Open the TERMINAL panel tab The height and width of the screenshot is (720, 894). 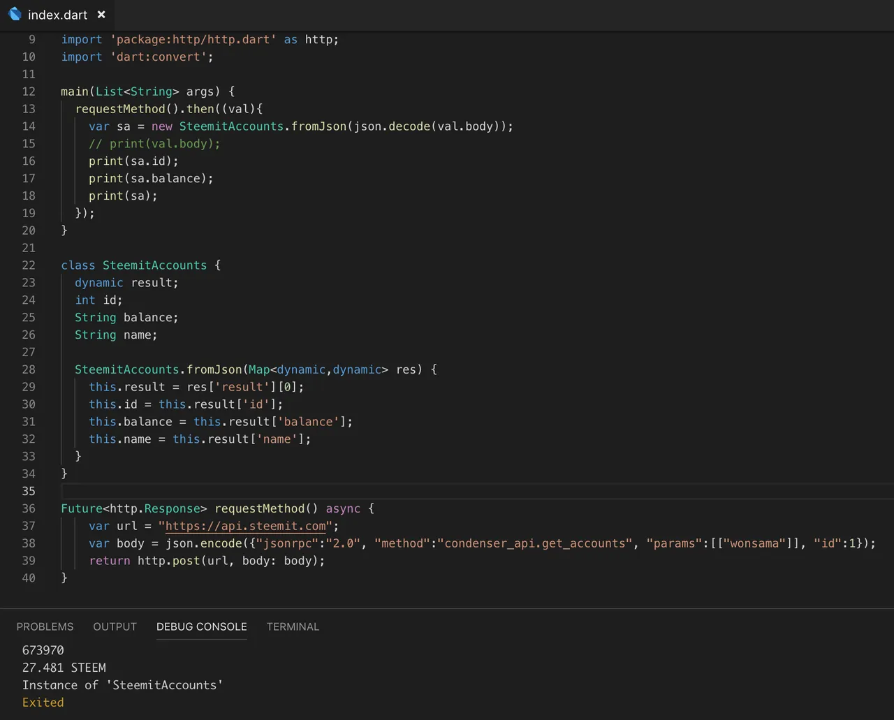pyautogui.click(x=293, y=626)
